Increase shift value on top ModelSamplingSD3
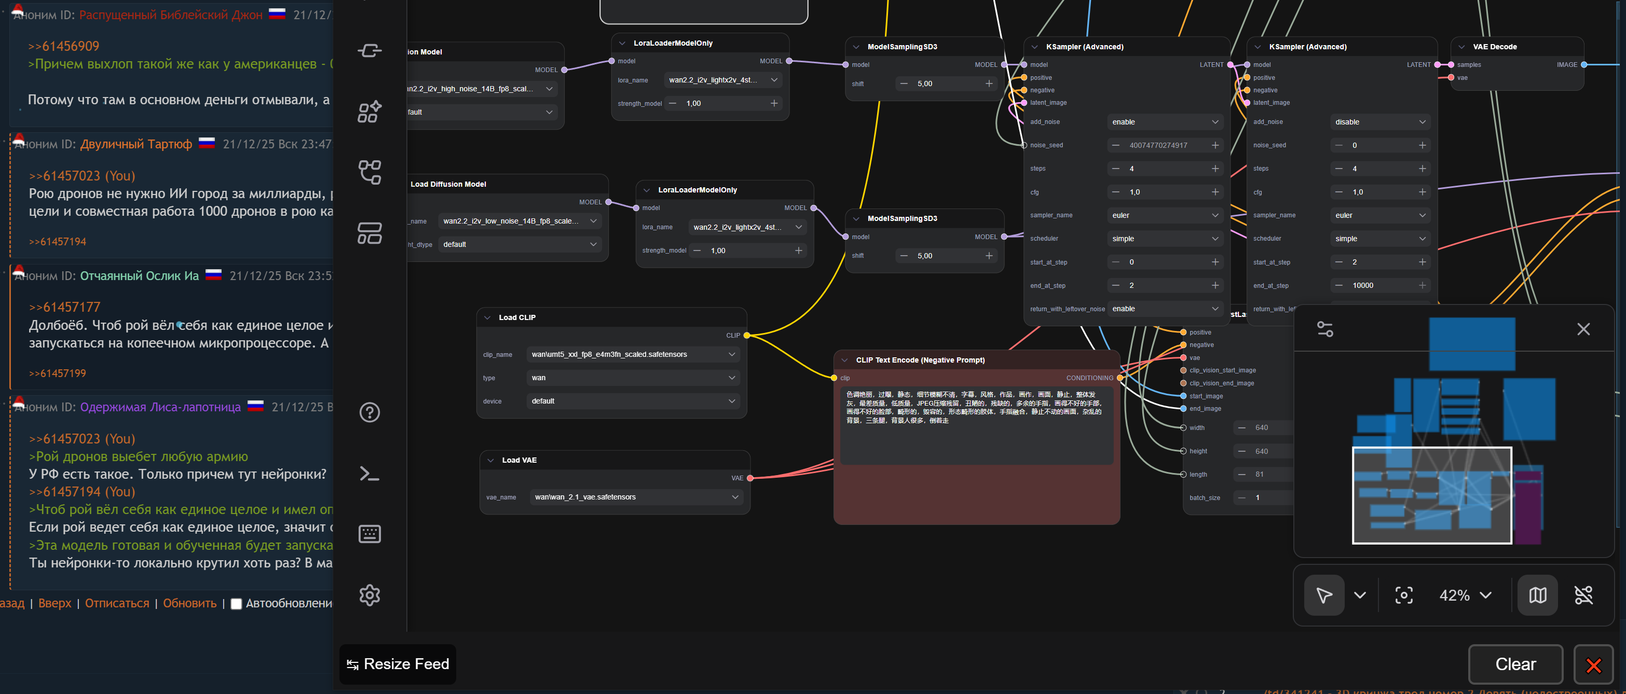 tap(989, 84)
